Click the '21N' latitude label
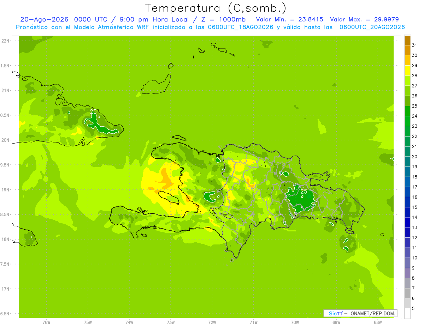The height and width of the screenshot is (327, 424). (x=5, y=90)
